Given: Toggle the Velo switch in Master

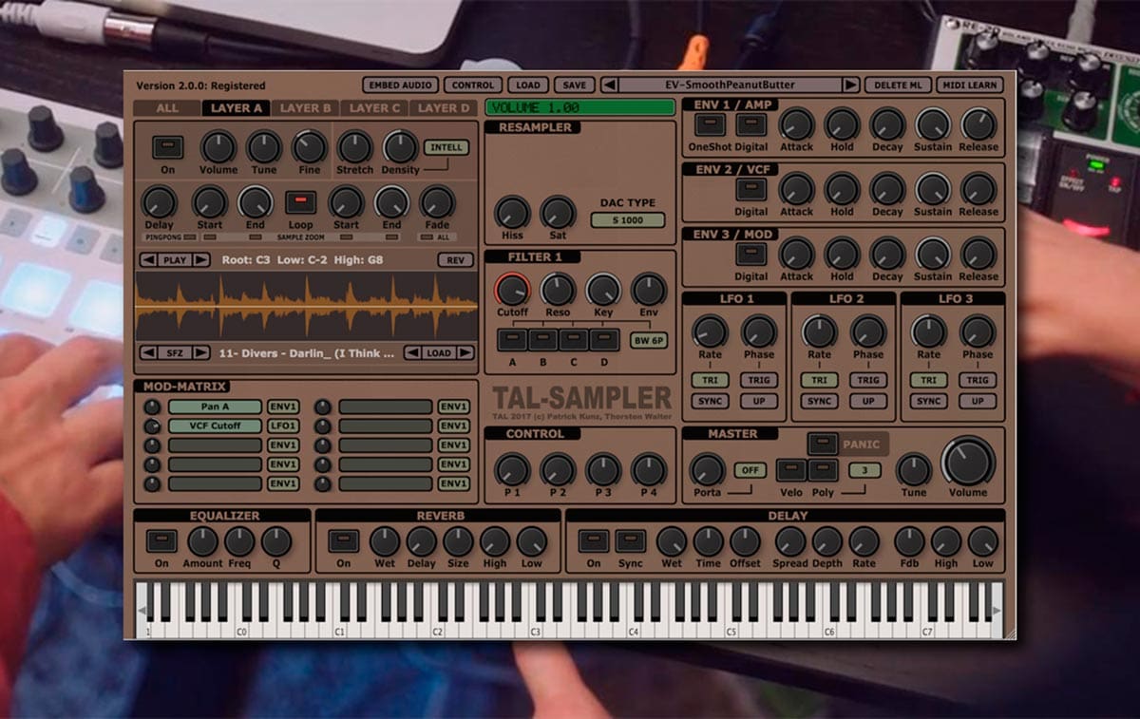Looking at the screenshot, I should (790, 469).
